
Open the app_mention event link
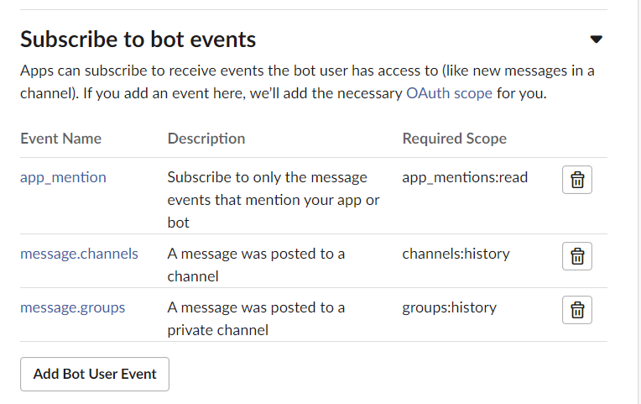click(63, 178)
